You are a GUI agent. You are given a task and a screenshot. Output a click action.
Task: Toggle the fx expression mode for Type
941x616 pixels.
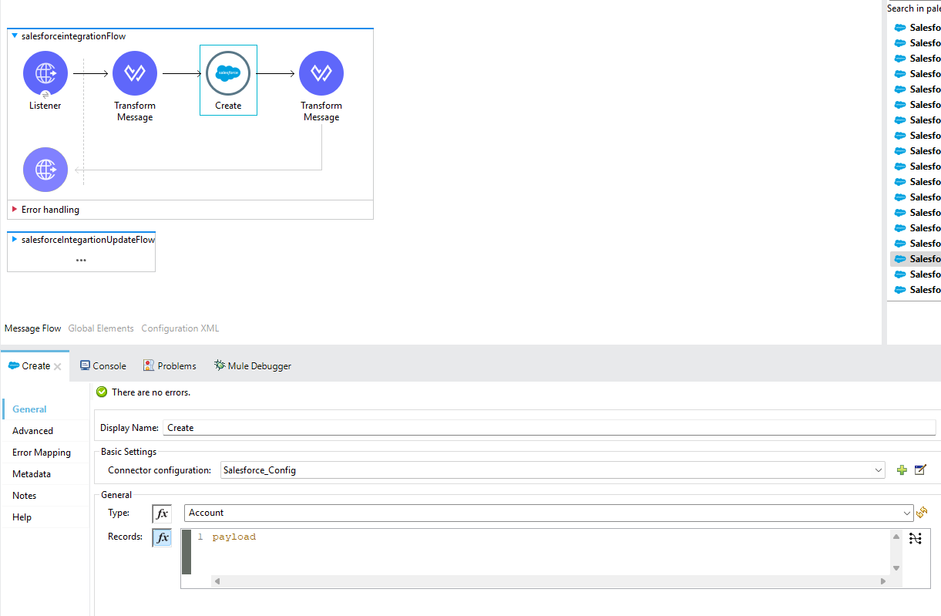162,513
